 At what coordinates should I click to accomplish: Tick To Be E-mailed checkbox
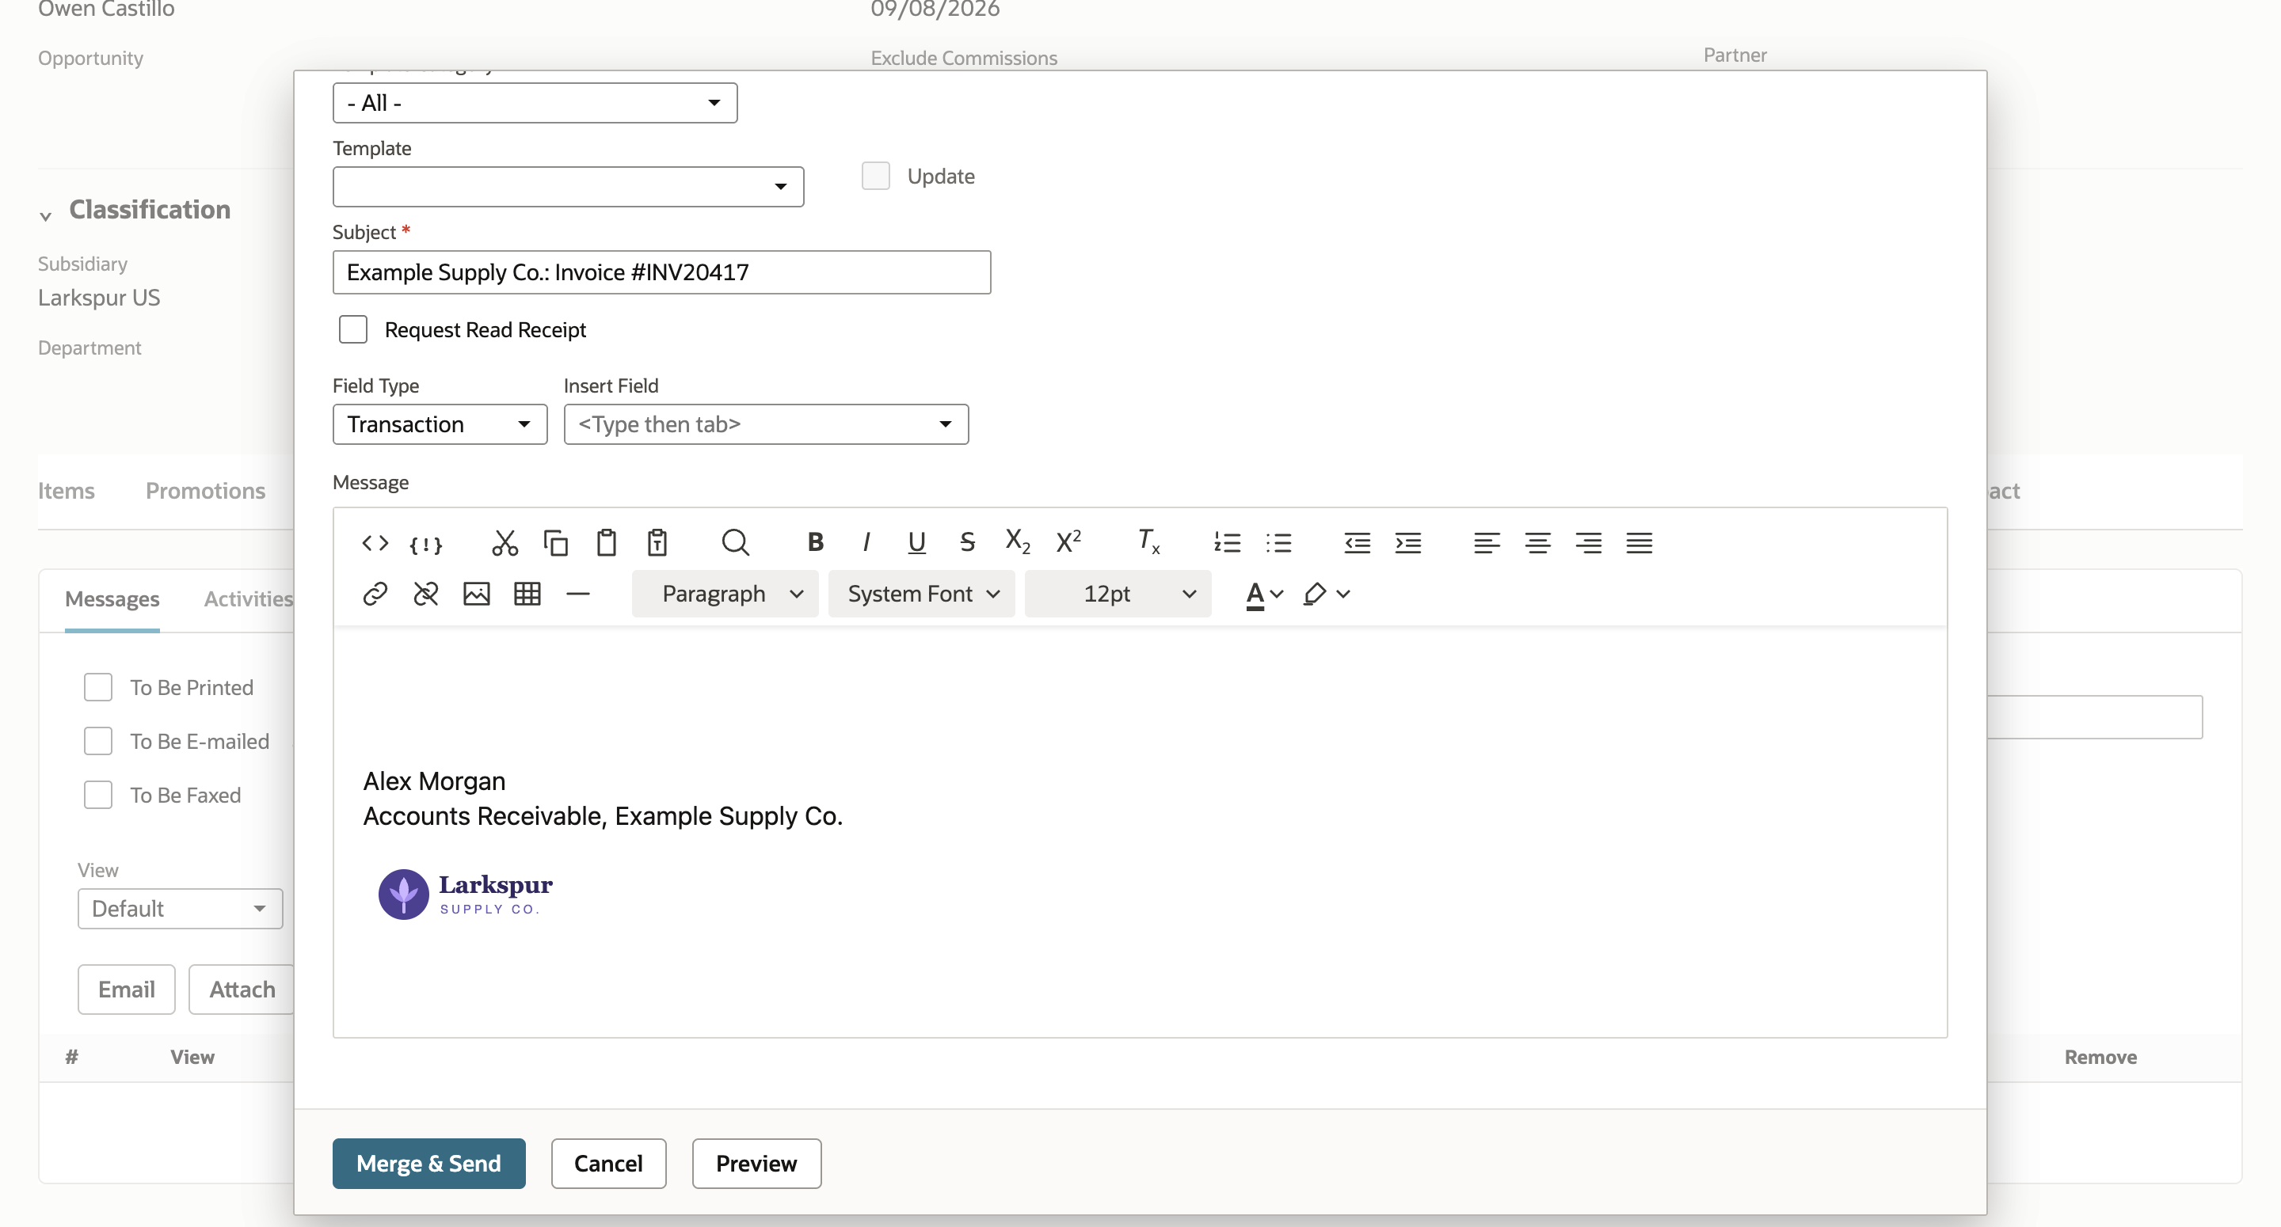97,741
